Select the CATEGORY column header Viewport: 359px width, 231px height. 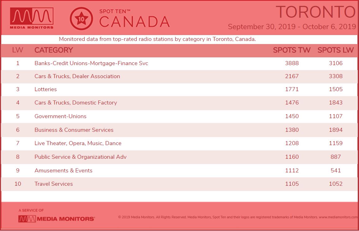tap(53, 50)
